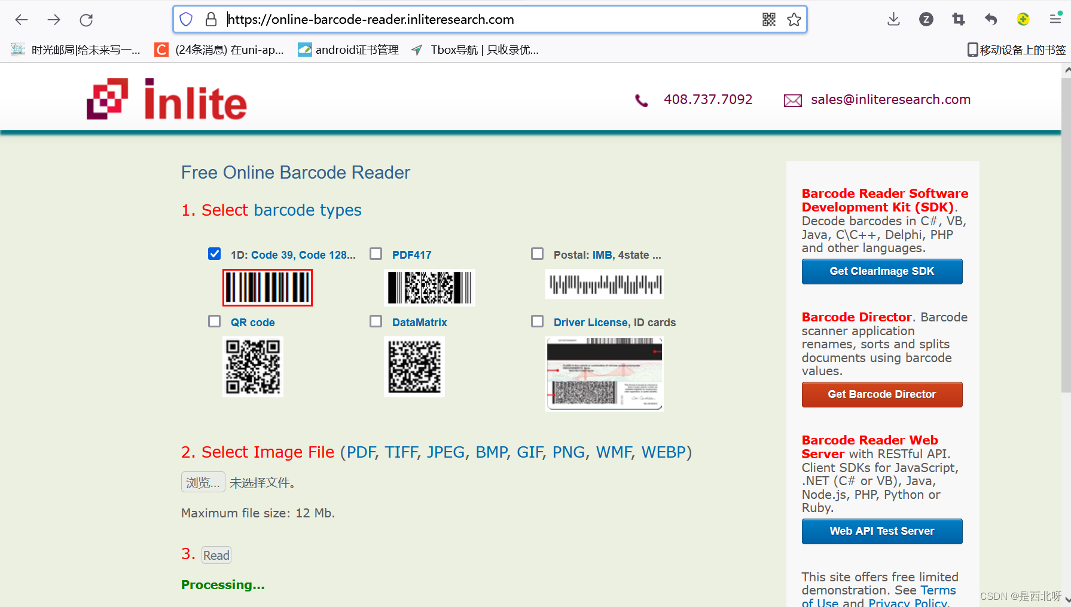Click the Free Online Barcode Reader heading
Viewport: 1071px width, 607px height.
(x=295, y=173)
